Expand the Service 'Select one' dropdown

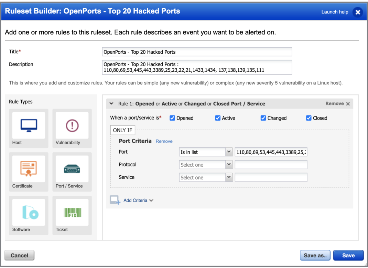pyautogui.click(x=206, y=177)
